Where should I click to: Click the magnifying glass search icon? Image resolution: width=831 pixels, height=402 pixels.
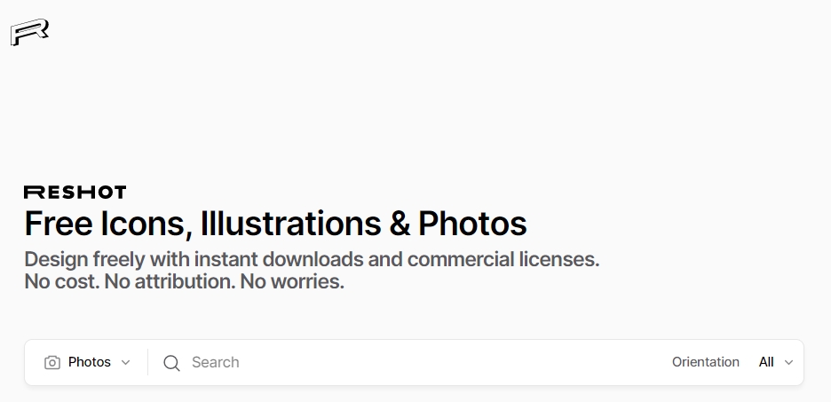click(171, 362)
